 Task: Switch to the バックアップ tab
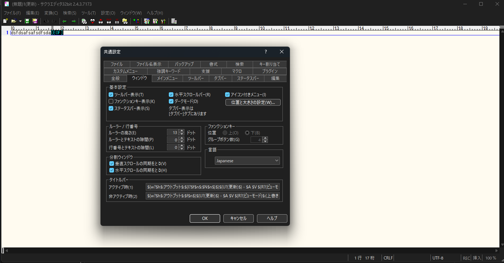(x=184, y=64)
